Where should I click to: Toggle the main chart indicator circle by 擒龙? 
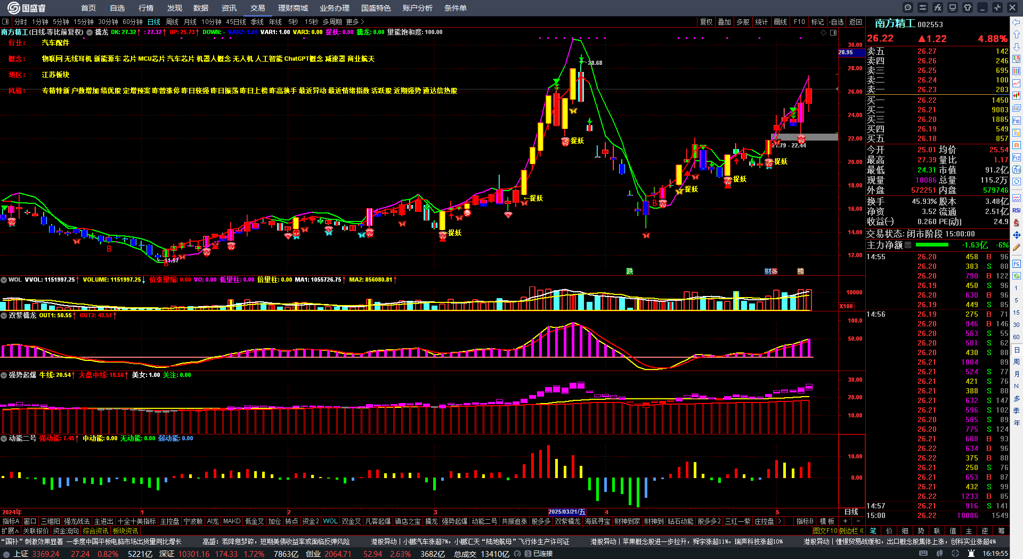click(90, 32)
